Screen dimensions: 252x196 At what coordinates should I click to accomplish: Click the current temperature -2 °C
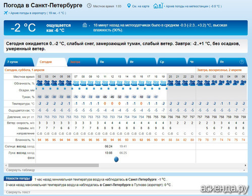point(23,28)
